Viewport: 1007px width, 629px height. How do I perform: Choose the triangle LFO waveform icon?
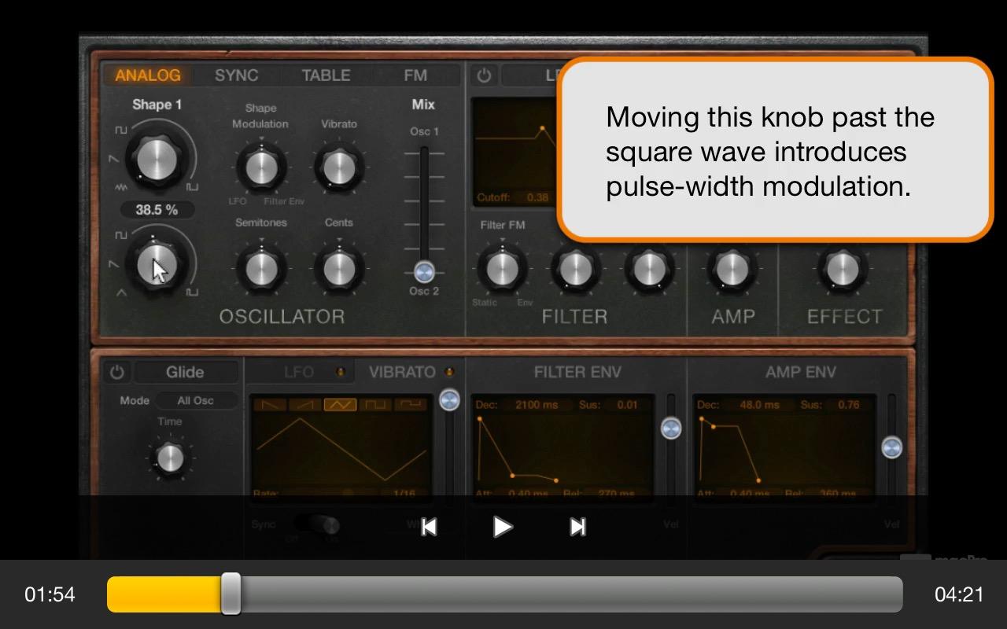pos(340,404)
